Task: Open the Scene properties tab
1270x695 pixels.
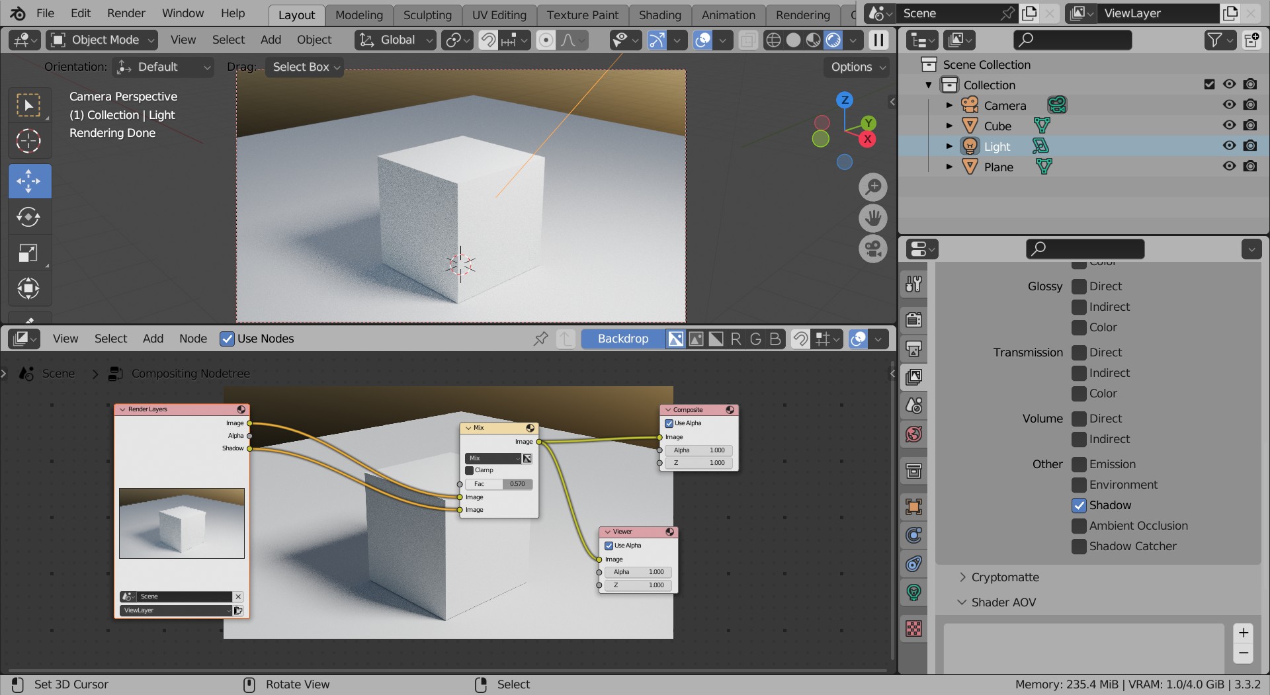Action: 914,405
